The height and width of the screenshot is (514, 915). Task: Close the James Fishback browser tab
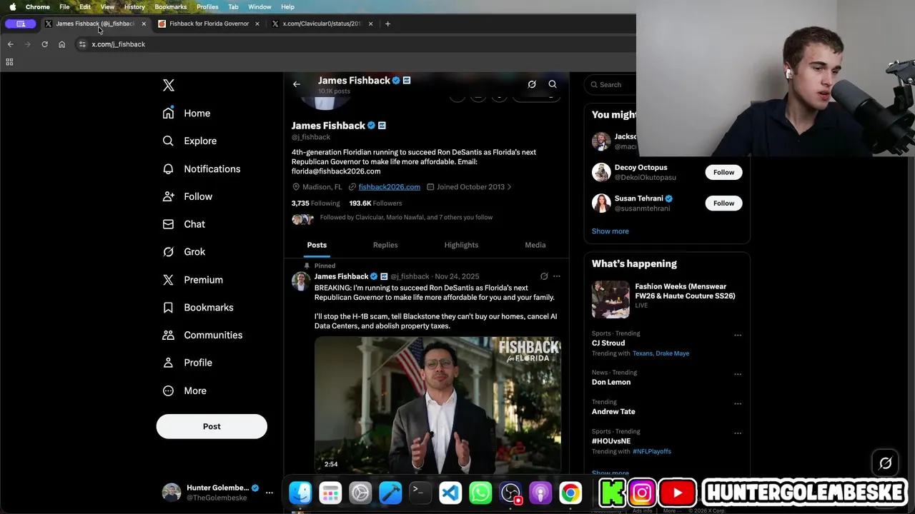coord(144,24)
